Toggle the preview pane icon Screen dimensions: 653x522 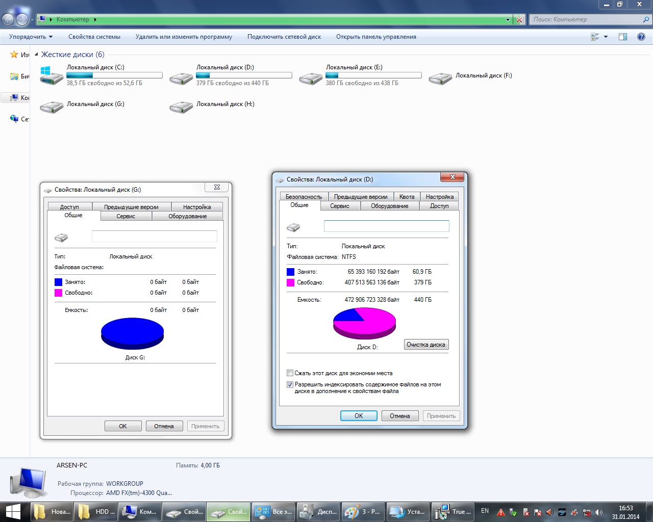pyautogui.click(x=623, y=37)
